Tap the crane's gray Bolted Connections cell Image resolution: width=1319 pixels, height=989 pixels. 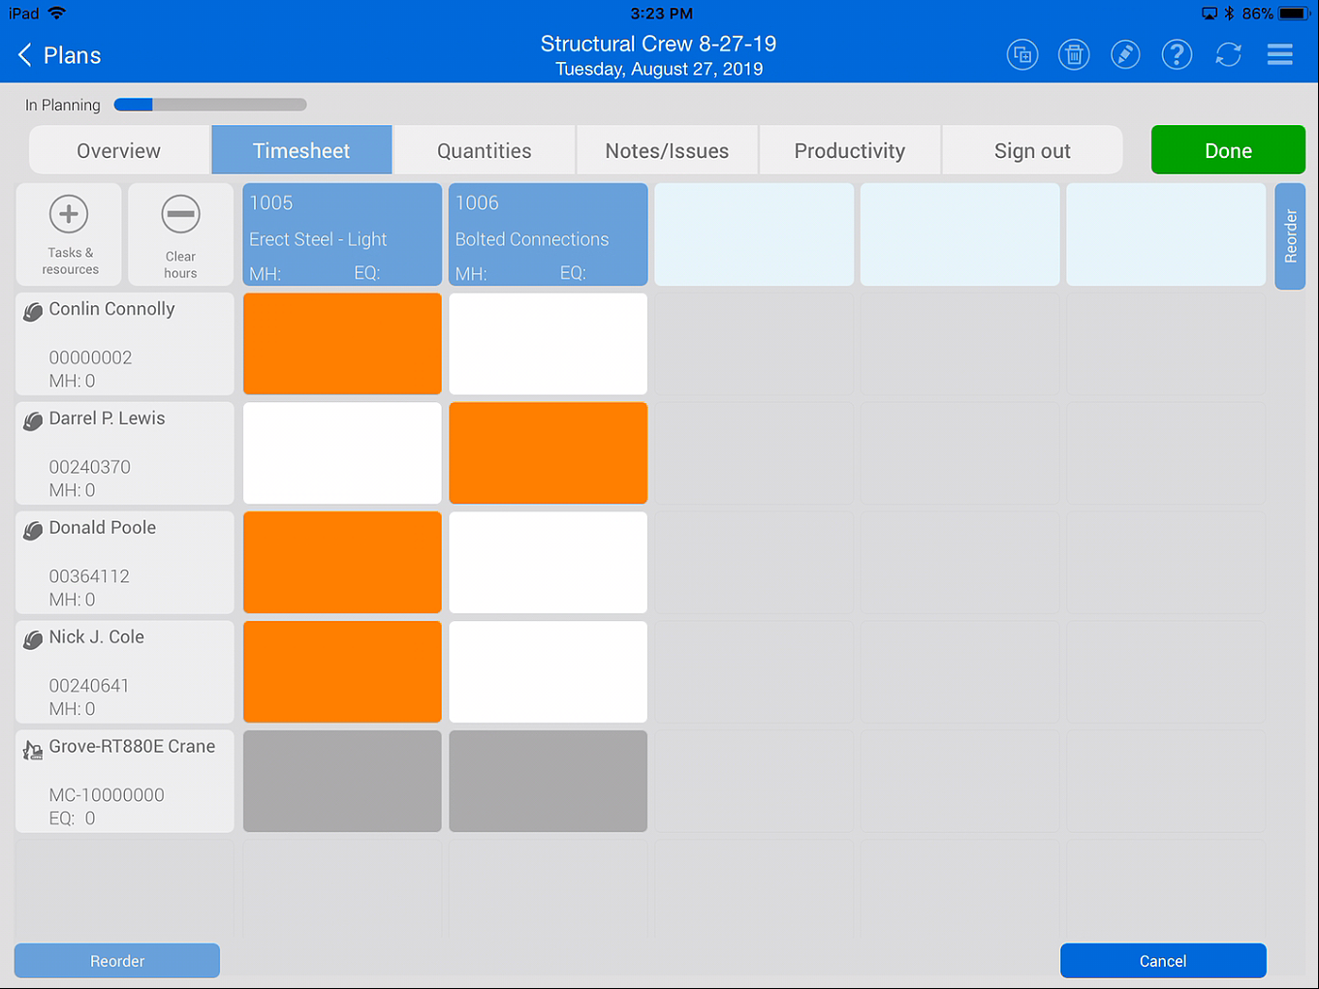pos(549,782)
